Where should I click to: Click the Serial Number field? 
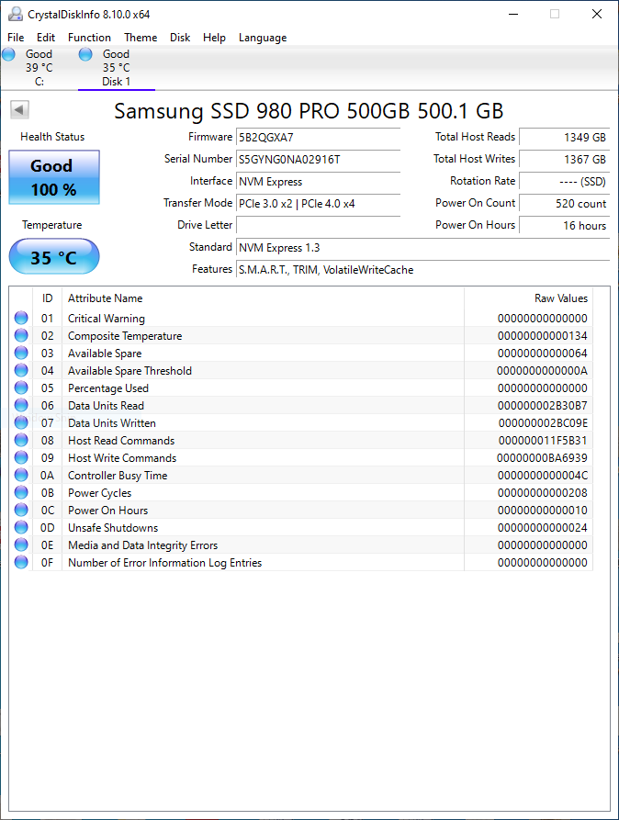point(318,160)
